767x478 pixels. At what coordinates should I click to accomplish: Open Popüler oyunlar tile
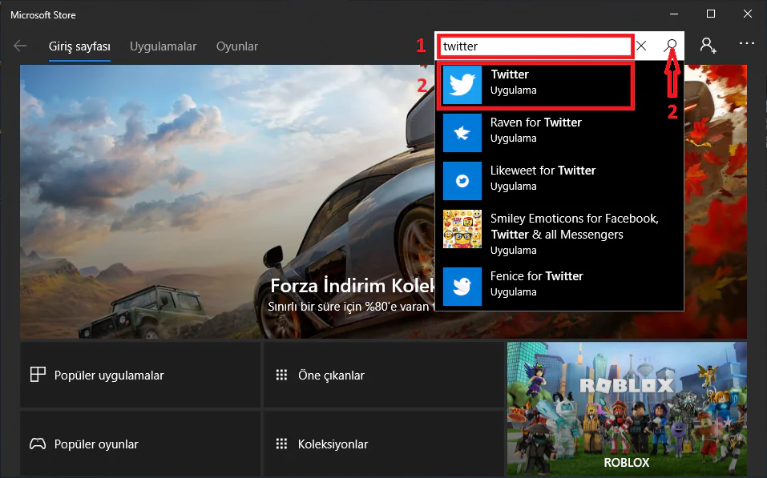pos(140,444)
